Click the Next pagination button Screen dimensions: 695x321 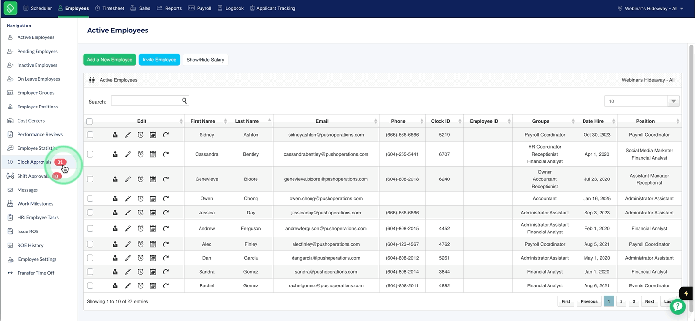649,302
